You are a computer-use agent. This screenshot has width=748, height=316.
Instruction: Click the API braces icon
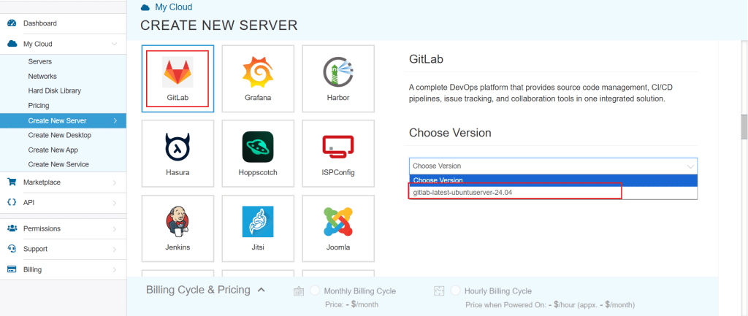pos(12,202)
